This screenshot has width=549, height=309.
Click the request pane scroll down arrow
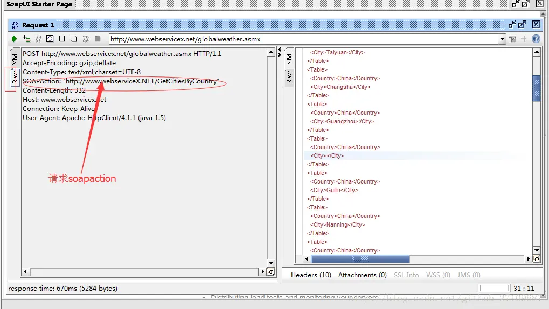coord(271,263)
